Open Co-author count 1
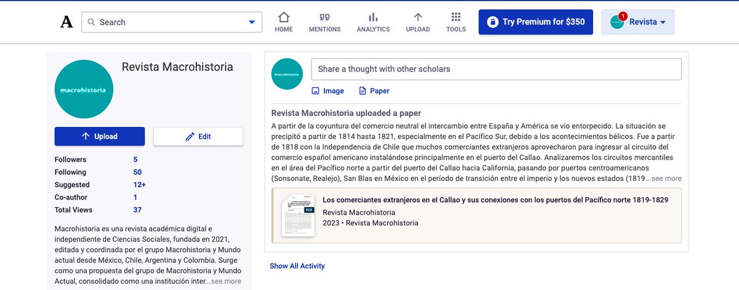The image size is (739, 290). pos(135,198)
